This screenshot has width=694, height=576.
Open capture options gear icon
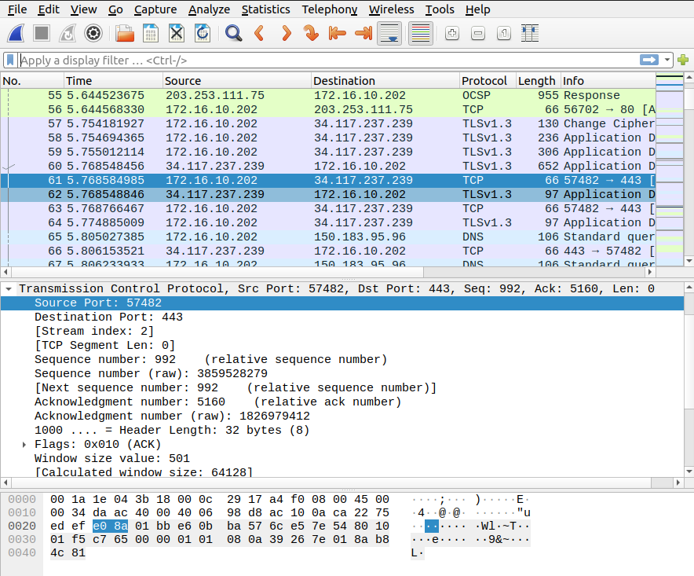coord(93,33)
